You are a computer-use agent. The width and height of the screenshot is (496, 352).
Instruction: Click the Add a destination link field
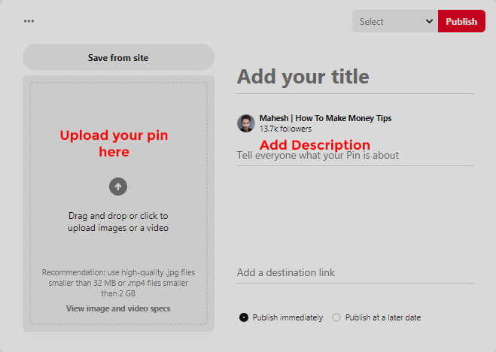tap(355, 273)
